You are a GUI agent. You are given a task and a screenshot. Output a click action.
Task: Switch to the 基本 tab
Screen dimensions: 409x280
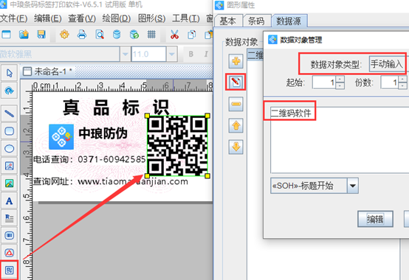227,21
